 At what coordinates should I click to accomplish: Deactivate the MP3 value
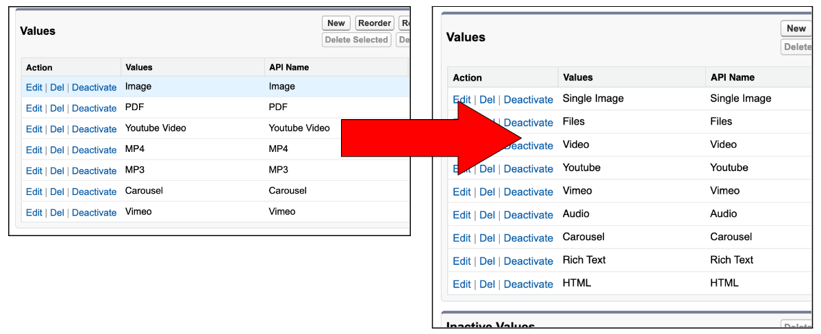(94, 171)
